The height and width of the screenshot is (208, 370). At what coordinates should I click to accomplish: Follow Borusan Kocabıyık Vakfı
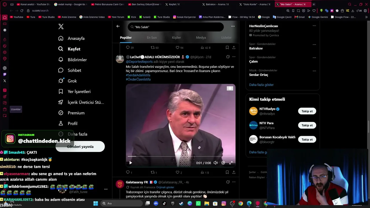[307, 140]
